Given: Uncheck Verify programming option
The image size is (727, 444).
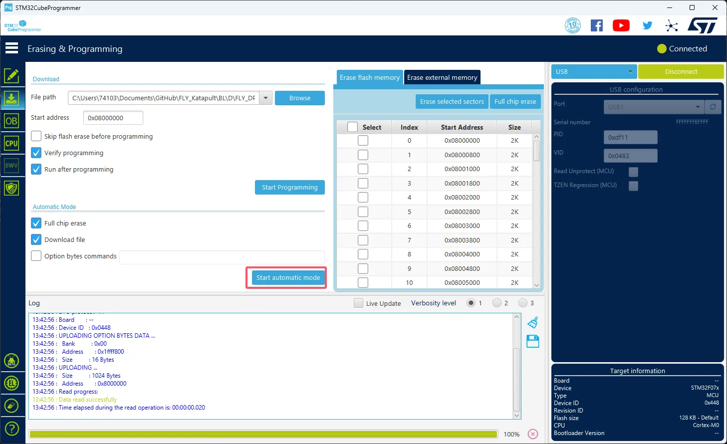Looking at the screenshot, I should 36,153.
